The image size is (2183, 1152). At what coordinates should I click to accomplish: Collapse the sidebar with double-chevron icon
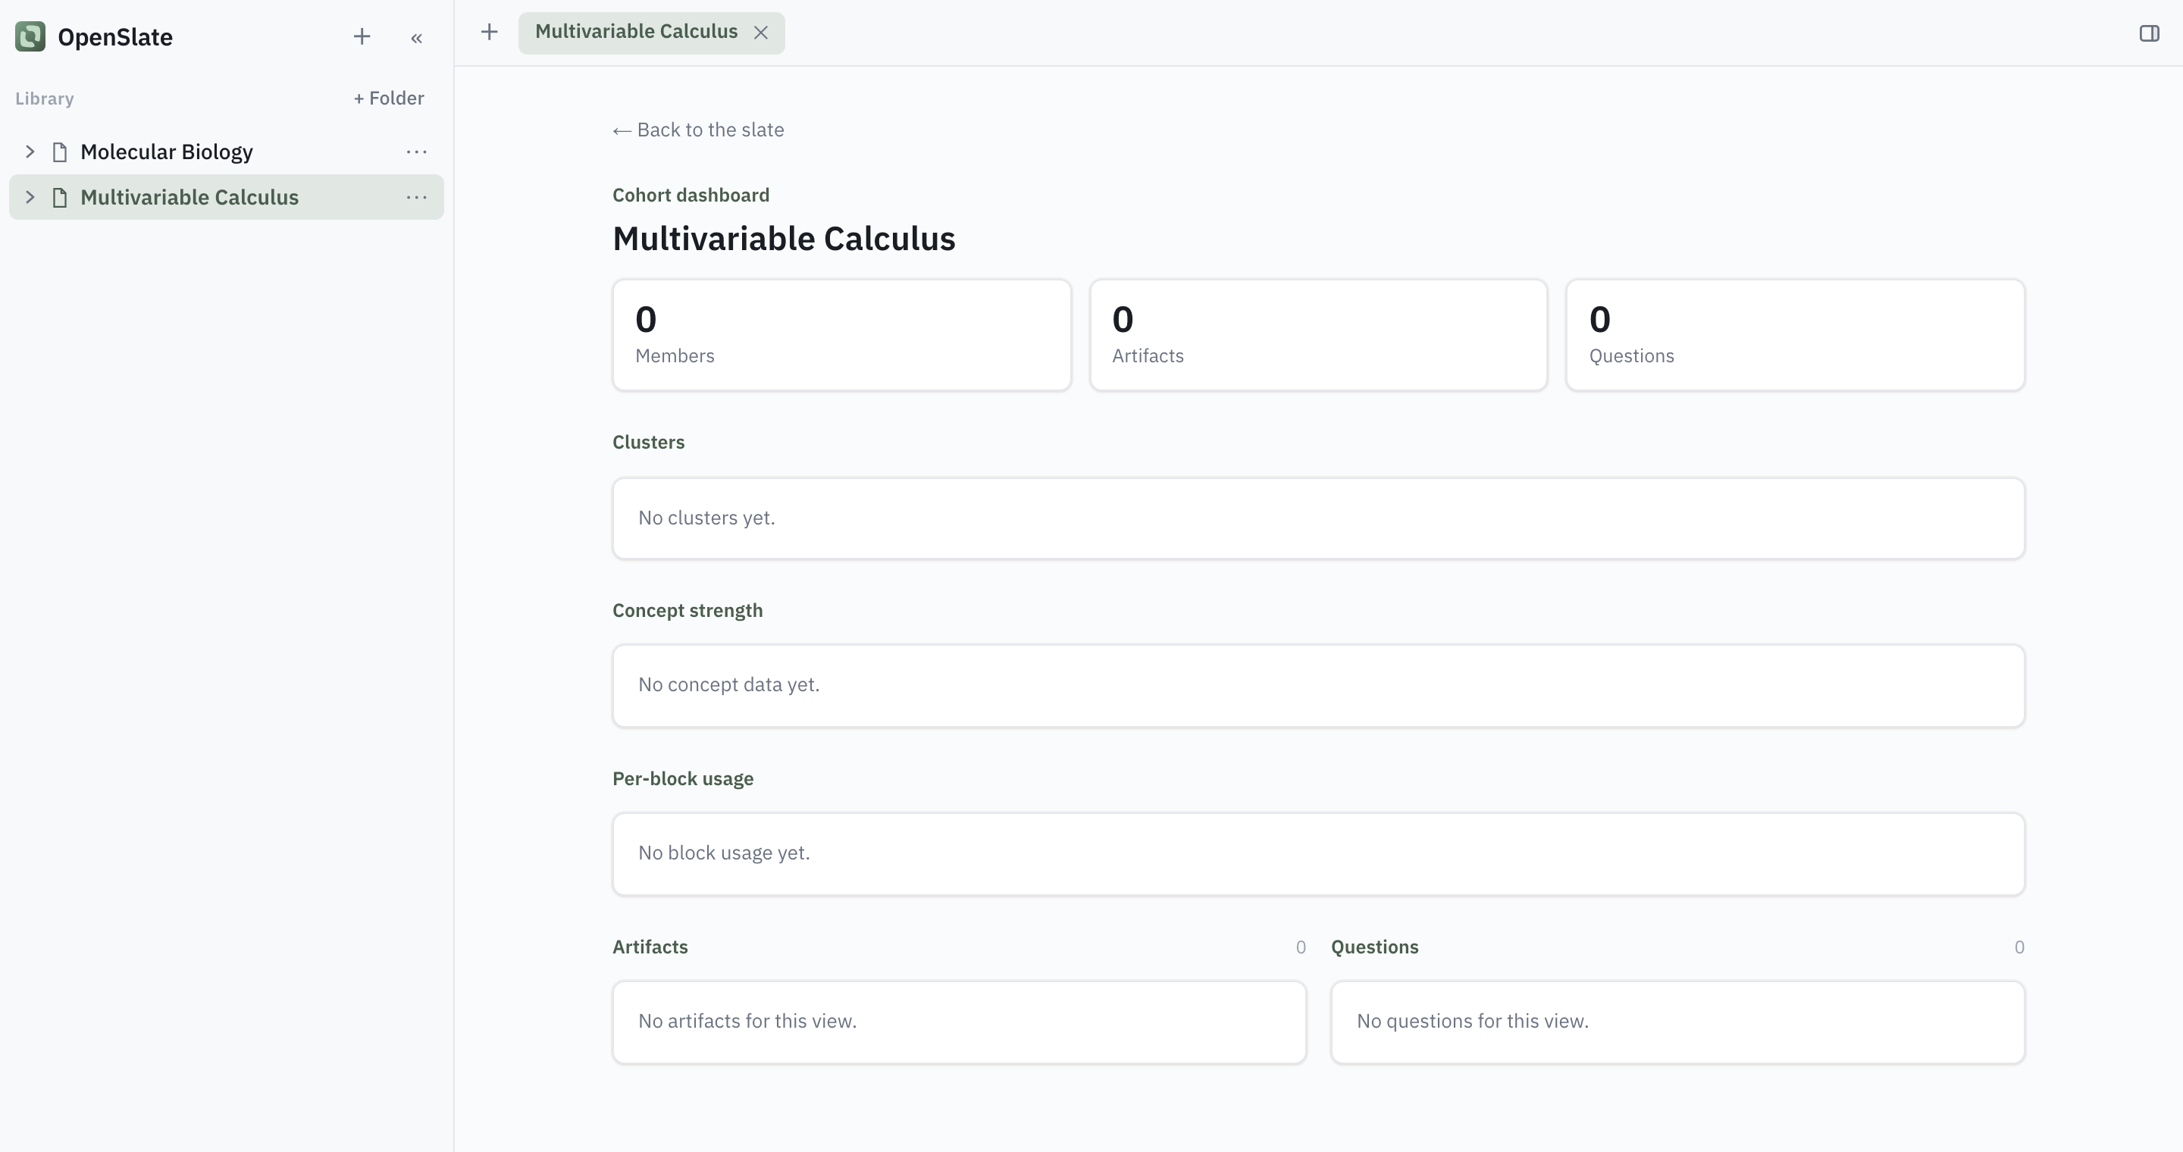pos(416,38)
